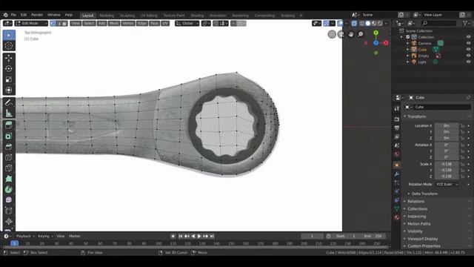474x267 pixels.
Task: Activate the Inset Faces tool
Action: coord(9,136)
